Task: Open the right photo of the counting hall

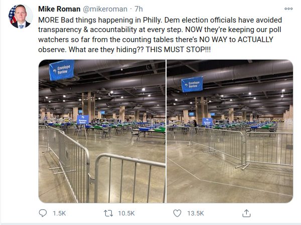Action: (x=230, y=131)
